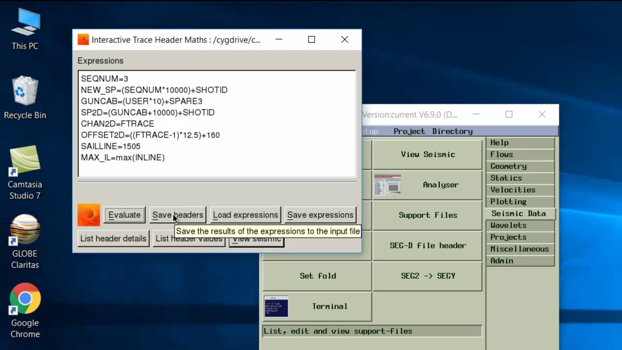Open Support Files in launcher
This screenshot has width=622, height=350.
(x=428, y=215)
